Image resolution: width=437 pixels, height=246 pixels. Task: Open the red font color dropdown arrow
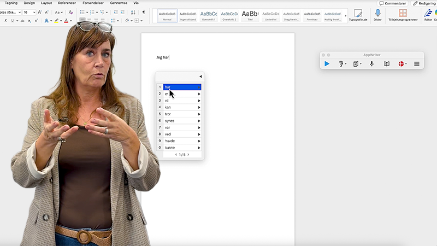(x=72, y=21)
